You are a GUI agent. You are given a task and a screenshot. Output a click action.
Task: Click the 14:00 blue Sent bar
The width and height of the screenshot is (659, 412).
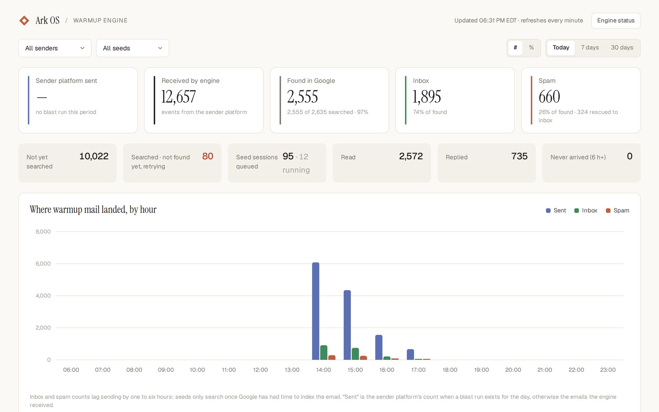tap(316, 311)
